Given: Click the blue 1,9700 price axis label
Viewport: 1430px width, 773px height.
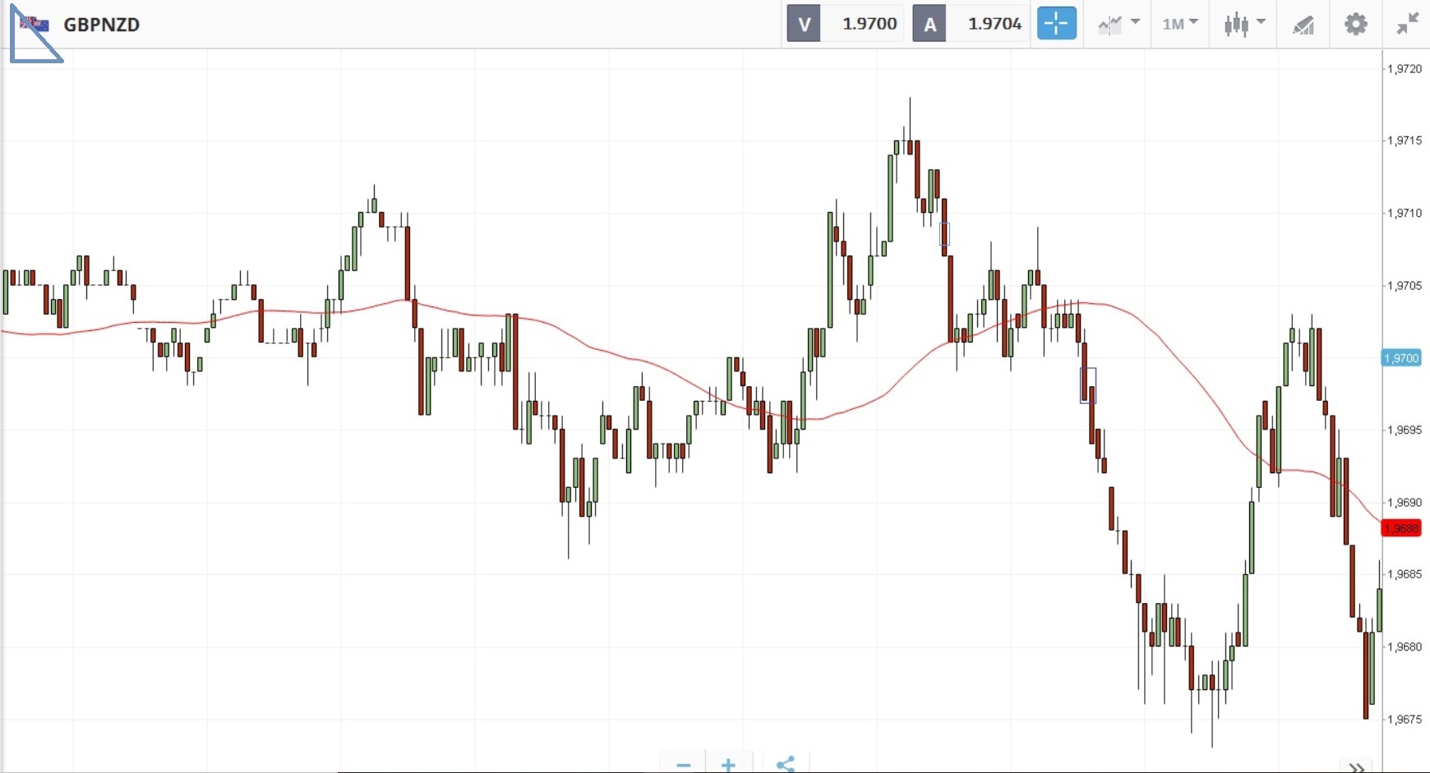Looking at the screenshot, I should point(1401,358).
